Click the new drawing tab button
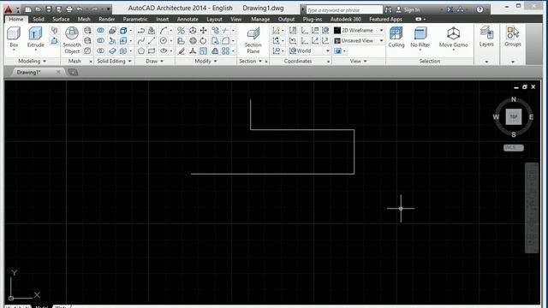 (x=73, y=72)
